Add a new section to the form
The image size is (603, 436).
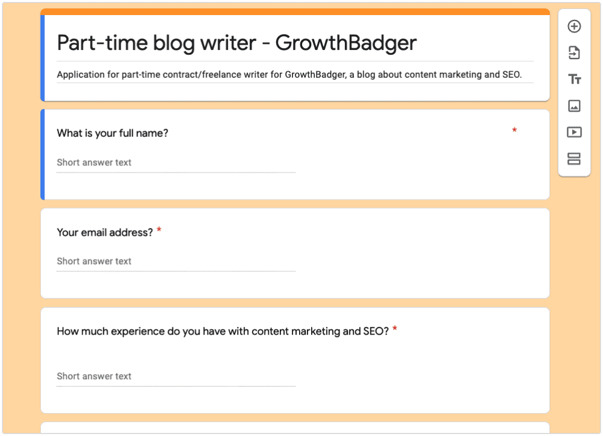click(574, 159)
